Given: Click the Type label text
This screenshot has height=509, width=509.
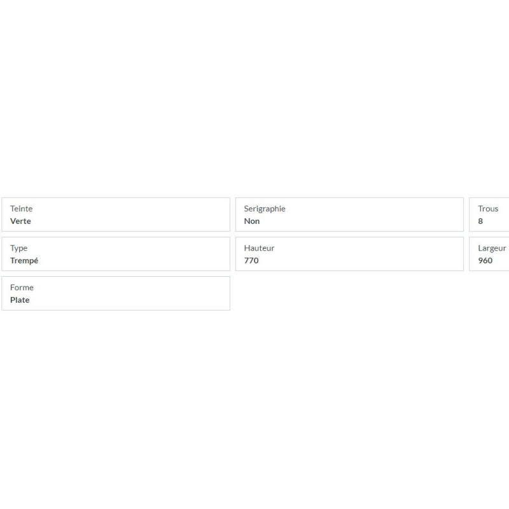Looking at the screenshot, I should (x=18, y=248).
